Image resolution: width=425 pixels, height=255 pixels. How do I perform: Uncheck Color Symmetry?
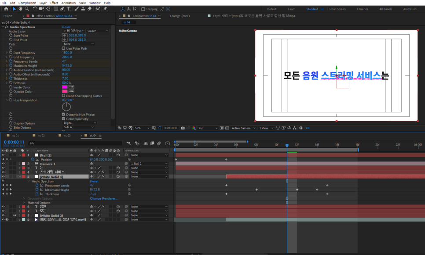[63, 119]
